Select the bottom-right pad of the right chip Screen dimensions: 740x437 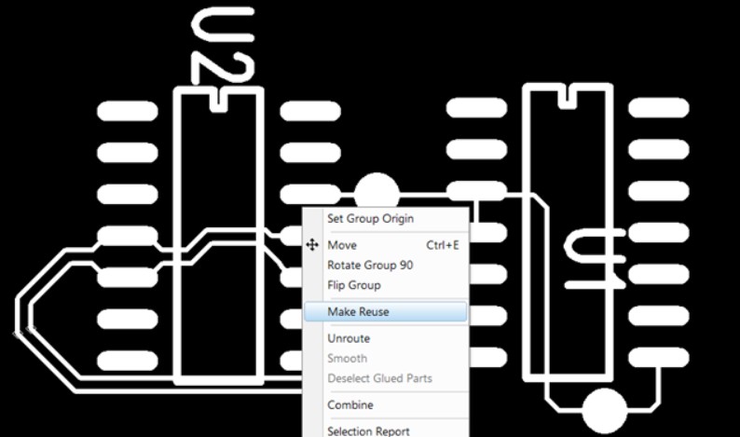coord(658,357)
